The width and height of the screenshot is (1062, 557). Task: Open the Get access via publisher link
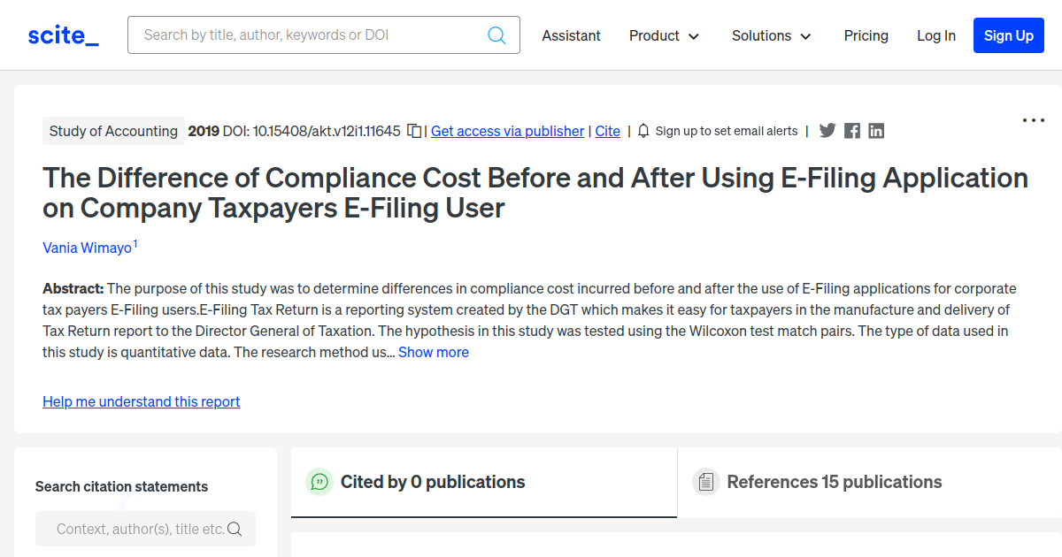[x=507, y=131]
